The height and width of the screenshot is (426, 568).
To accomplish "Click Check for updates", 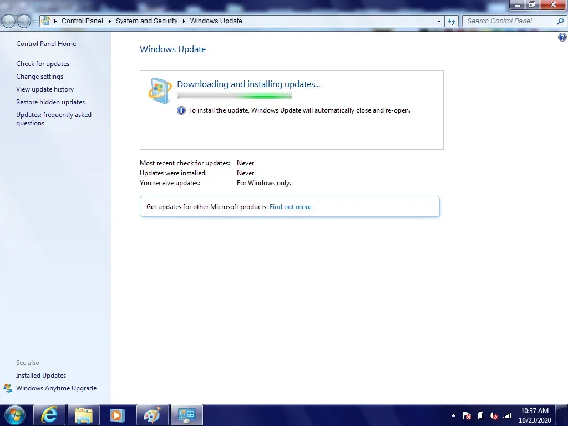I will (43, 64).
